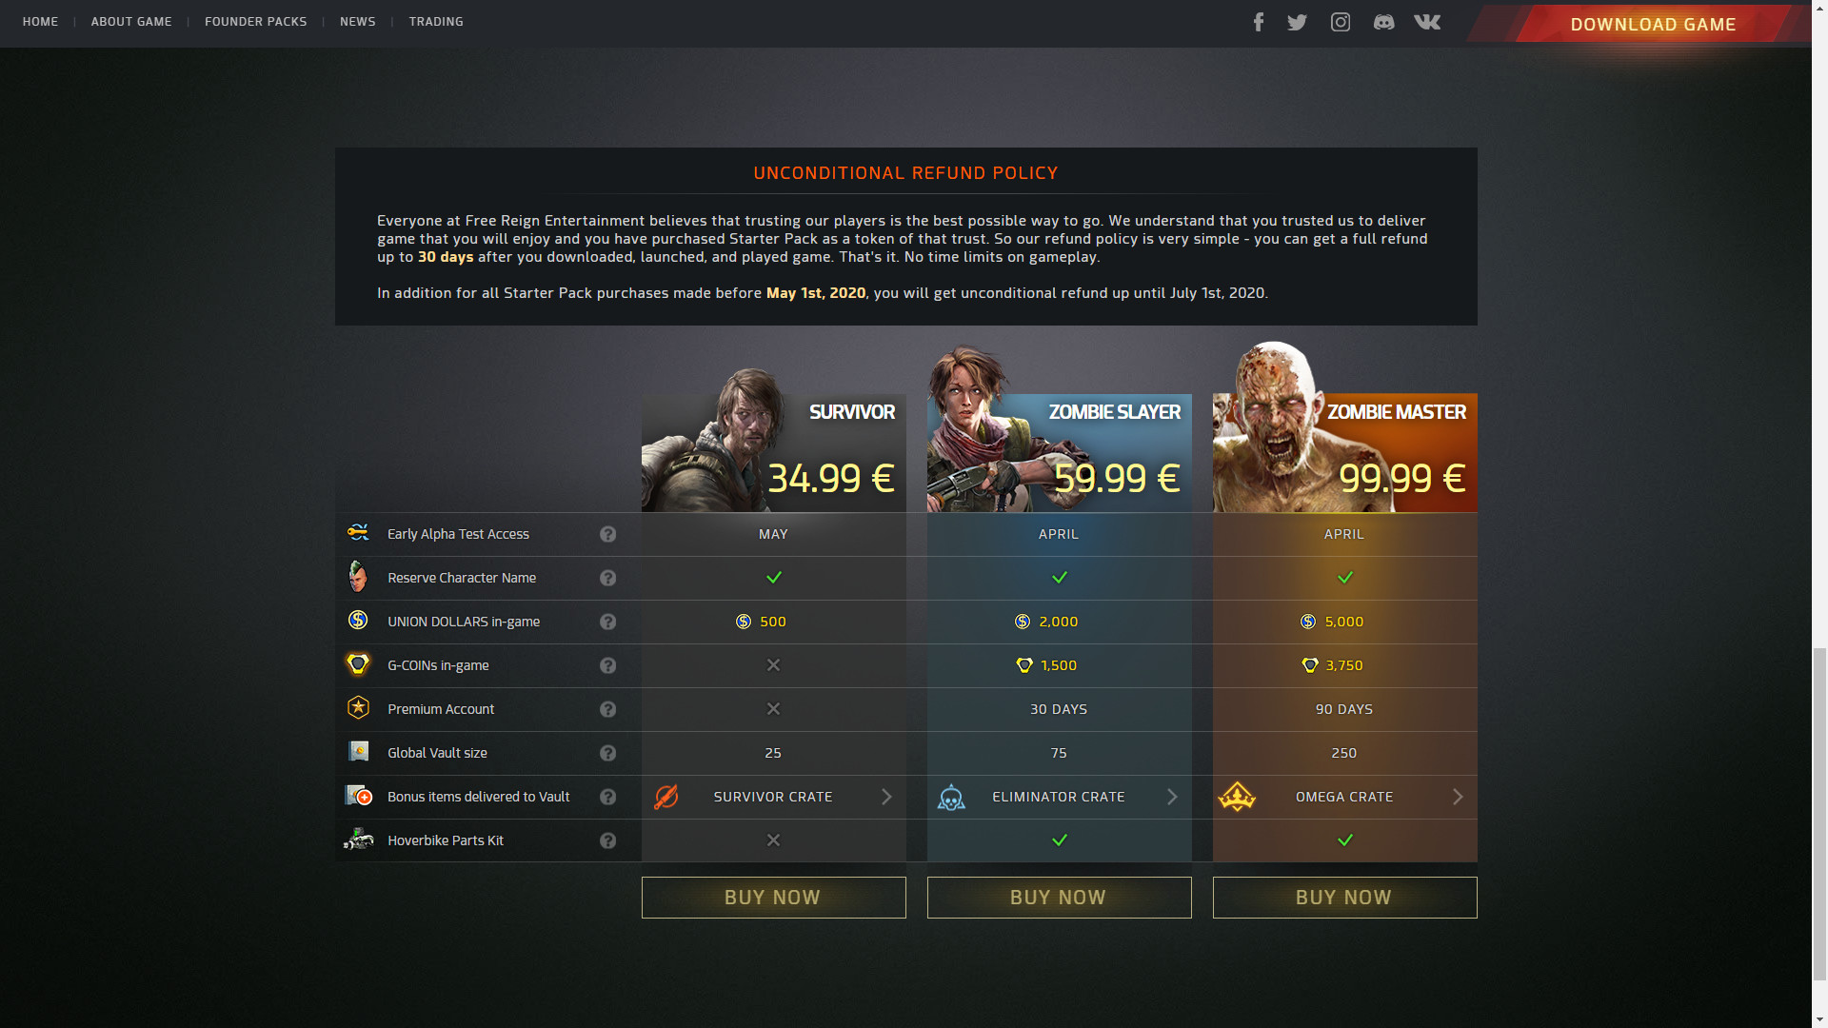The width and height of the screenshot is (1828, 1028).
Task: Click the Hoverbike Parts Kit icon
Action: (x=358, y=839)
